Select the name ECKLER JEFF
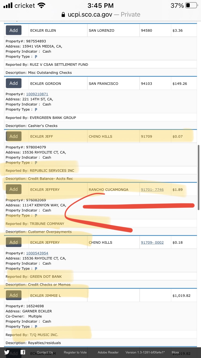 pyautogui.click(x=42, y=137)
